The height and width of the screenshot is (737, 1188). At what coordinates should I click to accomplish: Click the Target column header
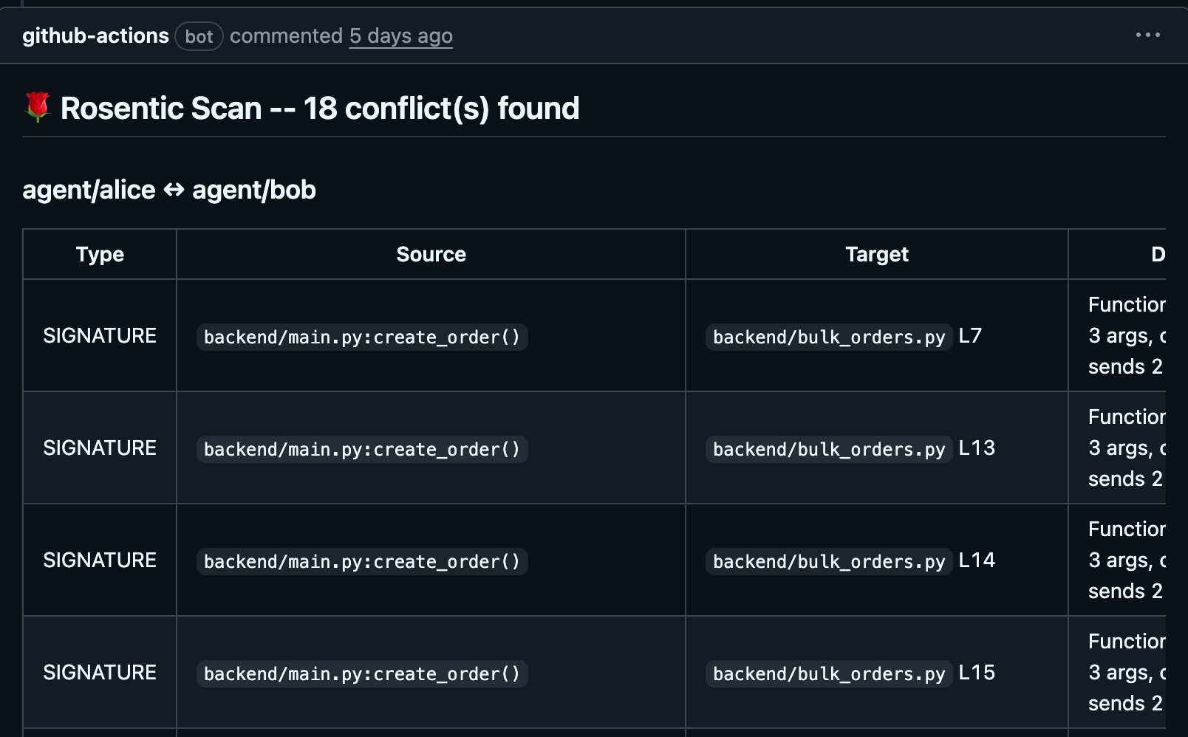tap(877, 254)
